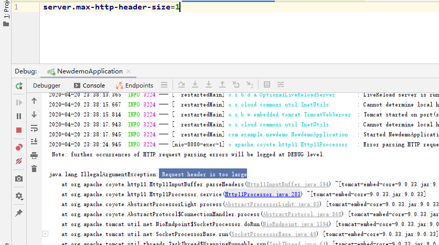This screenshot has height=245, width=439.
Task: Rerun NewdemoApplication with the green rerun icon
Action: (x=19, y=86)
